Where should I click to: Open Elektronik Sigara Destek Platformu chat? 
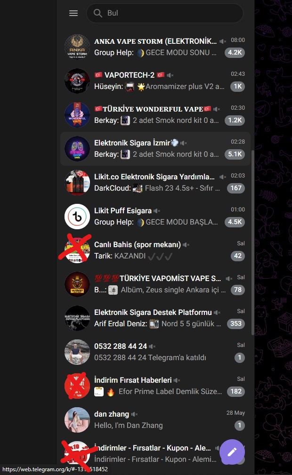(x=155, y=318)
